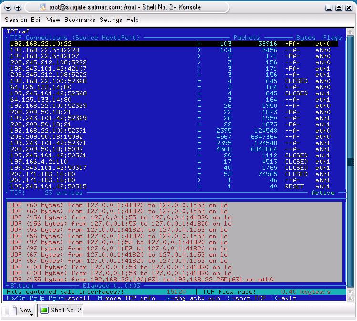The image size is (357, 321).
Task: Close the Konsole window
Action: pyautogui.click(x=348, y=8)
